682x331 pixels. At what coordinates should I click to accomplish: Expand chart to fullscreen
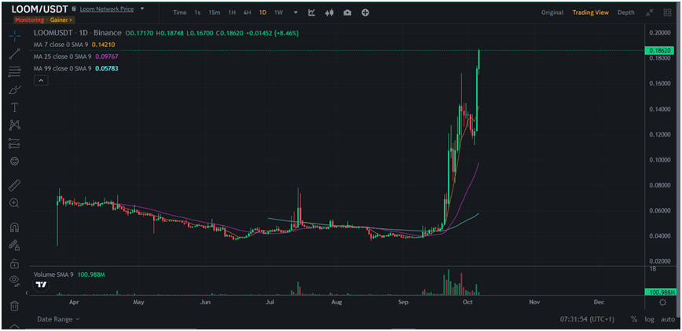pos(649,13)
